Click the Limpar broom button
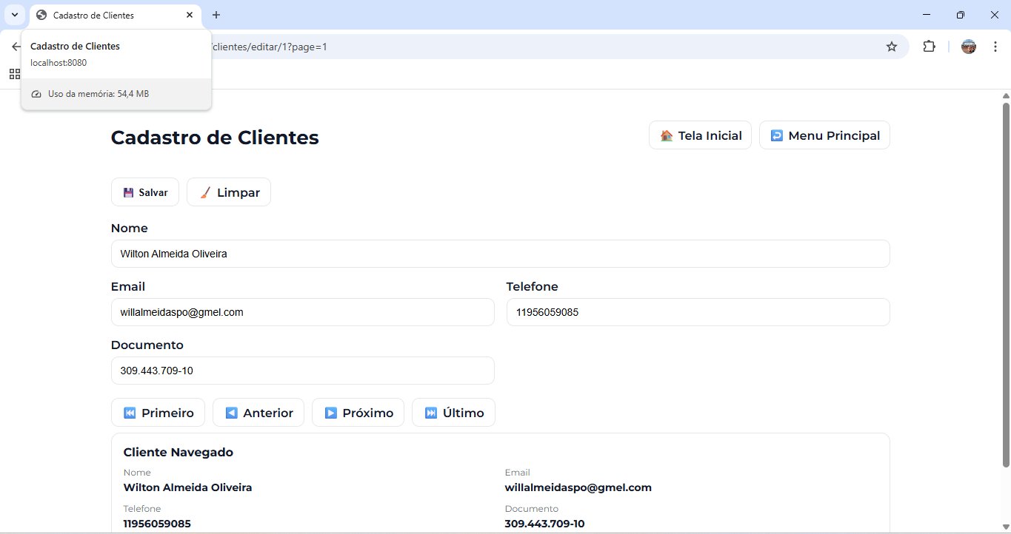This screenshot has height=534, width=1011. [229, 192]
